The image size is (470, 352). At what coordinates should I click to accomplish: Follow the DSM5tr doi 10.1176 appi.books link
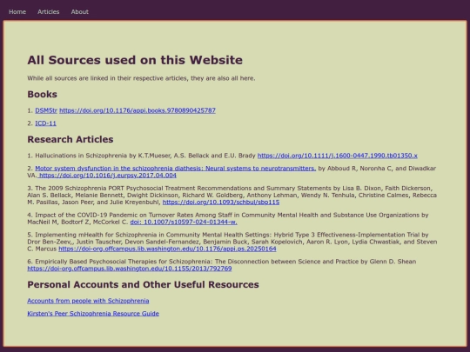click(x=138, y=110)
